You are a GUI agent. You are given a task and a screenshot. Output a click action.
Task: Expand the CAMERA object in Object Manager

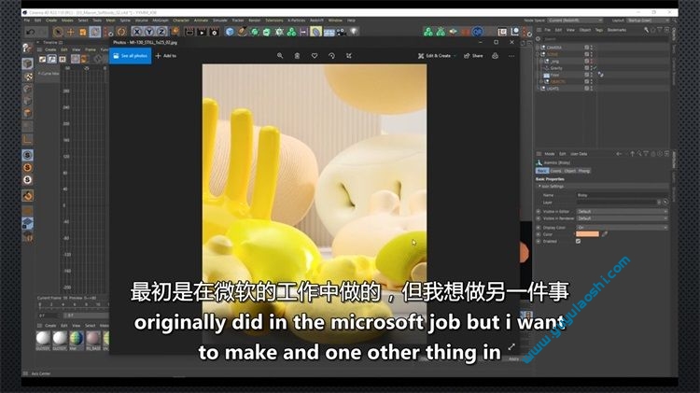538,48
